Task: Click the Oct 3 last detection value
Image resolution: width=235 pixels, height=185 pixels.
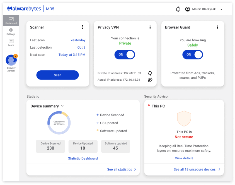Action: tap(81, 47)
